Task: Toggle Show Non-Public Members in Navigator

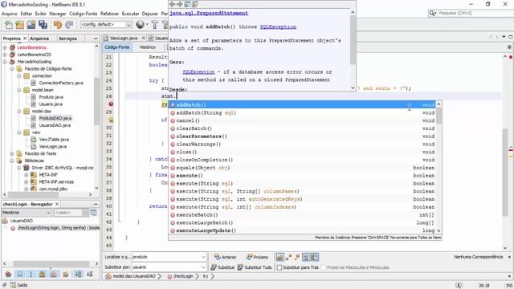Action: tap(43, 274)
